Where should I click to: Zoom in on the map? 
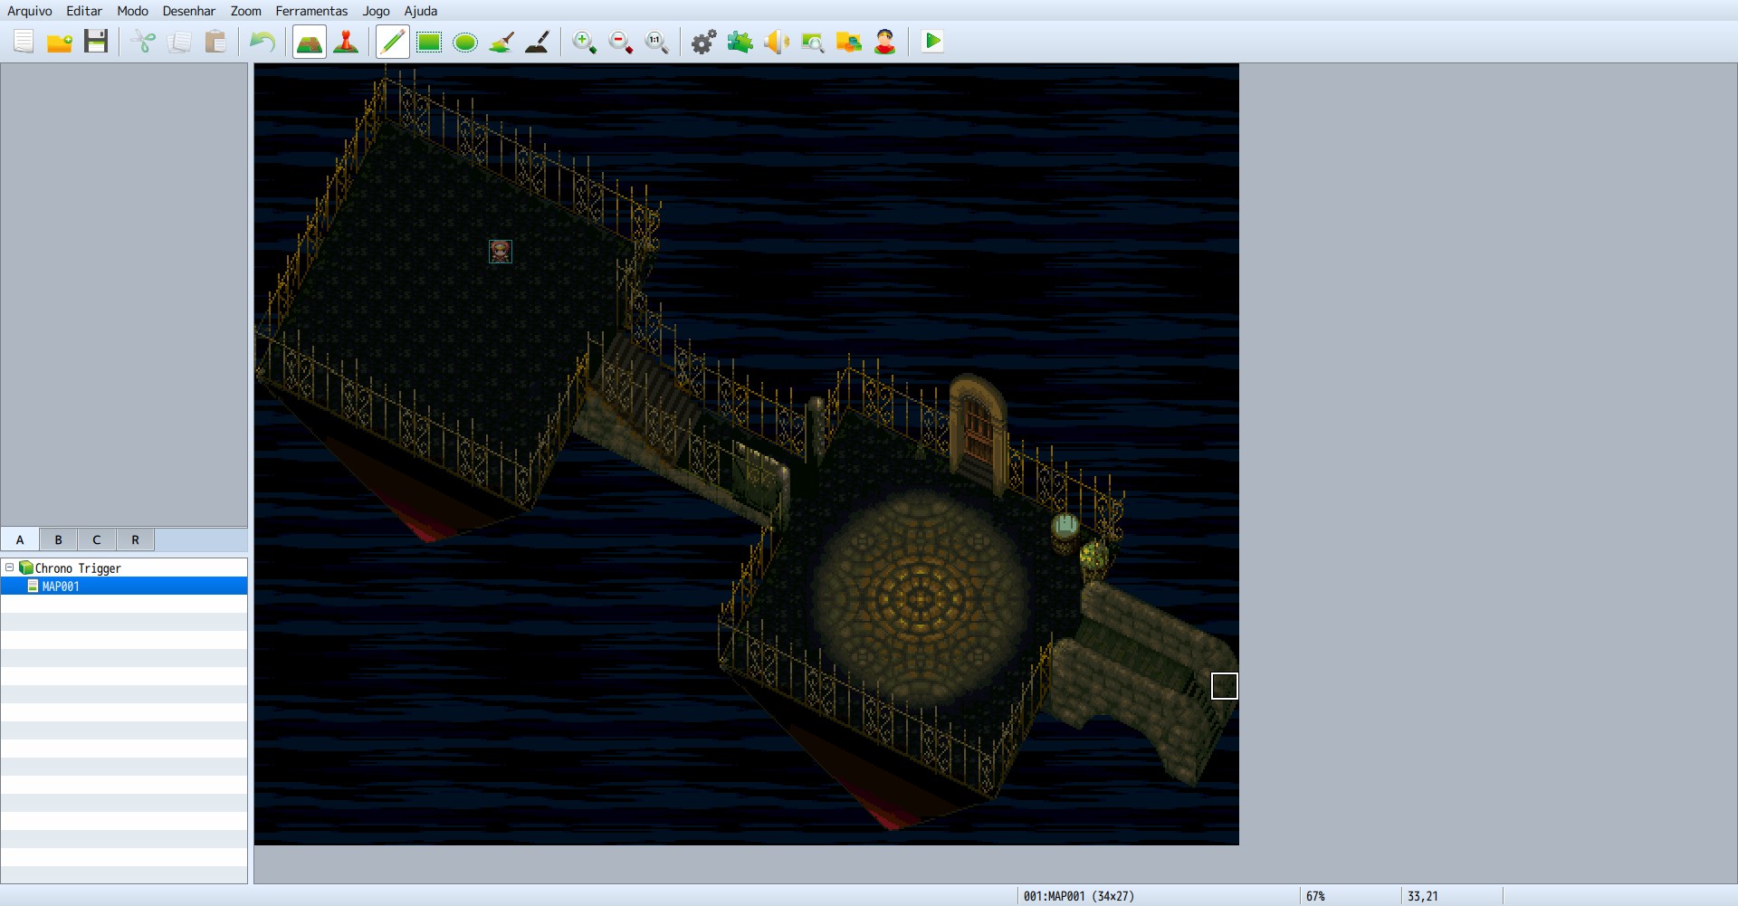pyautogui.click(x=585, y=42)
